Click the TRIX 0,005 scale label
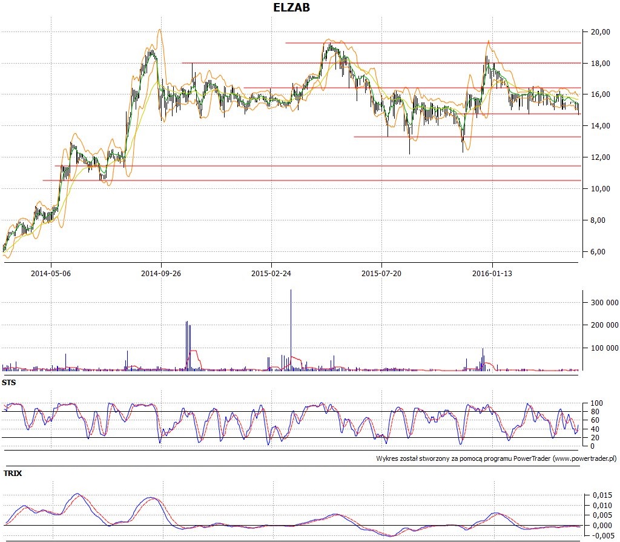This screenshot has width=620, height=542. (x=602, y=515)
